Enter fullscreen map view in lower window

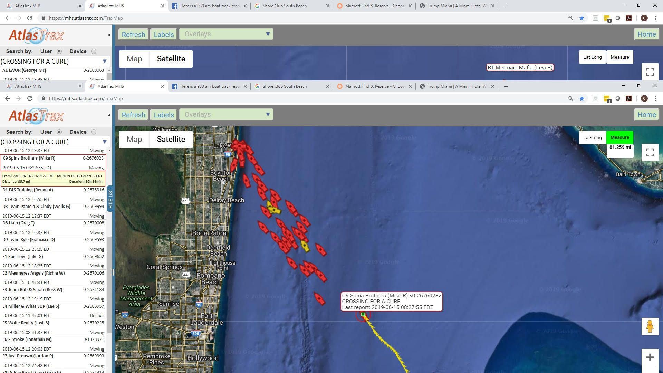650,152
